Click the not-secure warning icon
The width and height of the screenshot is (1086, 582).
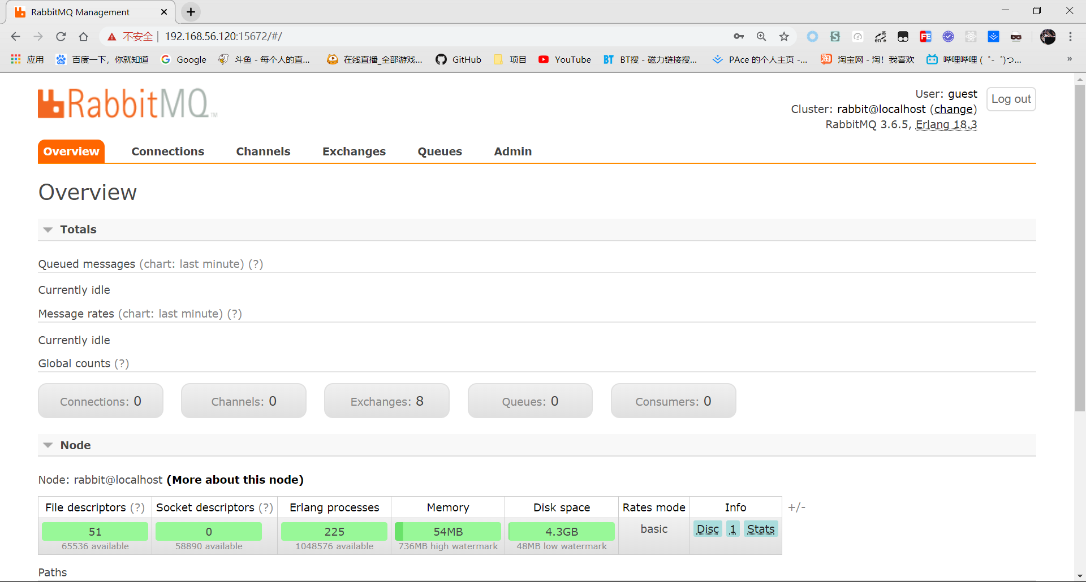(x=112, y=37)
